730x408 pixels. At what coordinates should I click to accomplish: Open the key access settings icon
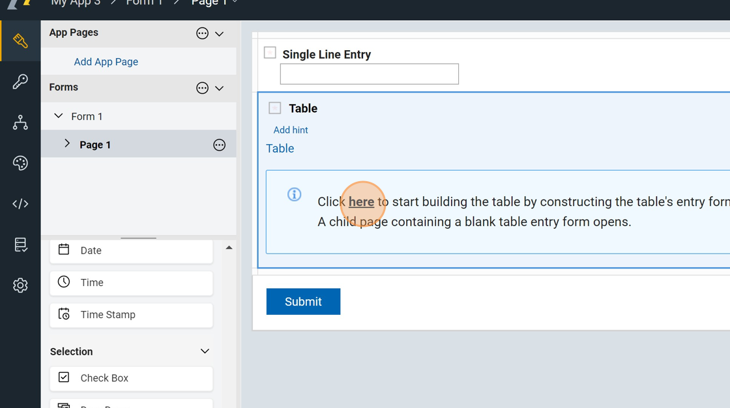[20, 81]
